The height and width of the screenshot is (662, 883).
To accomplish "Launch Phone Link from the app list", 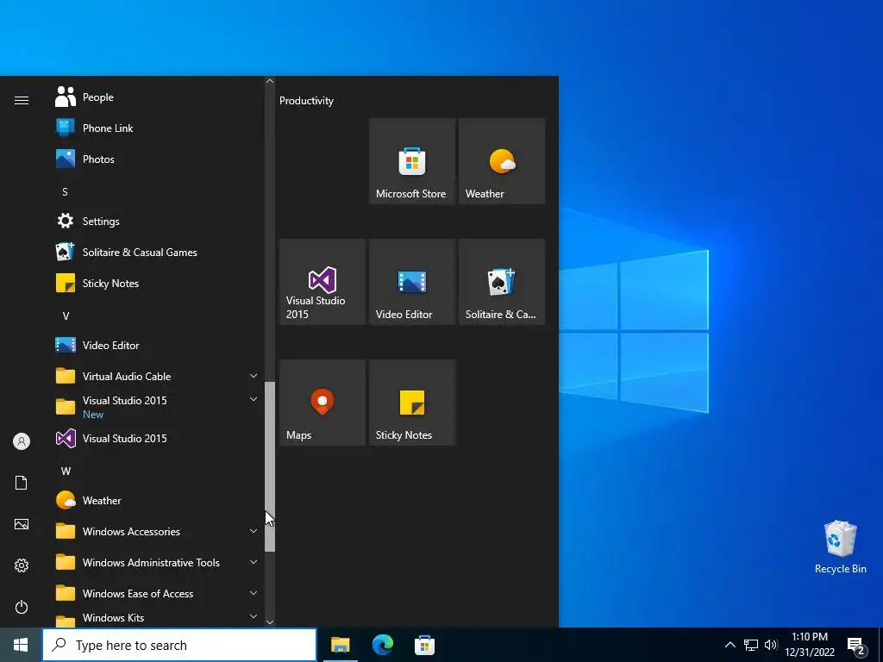I will [x=156, y=128].
